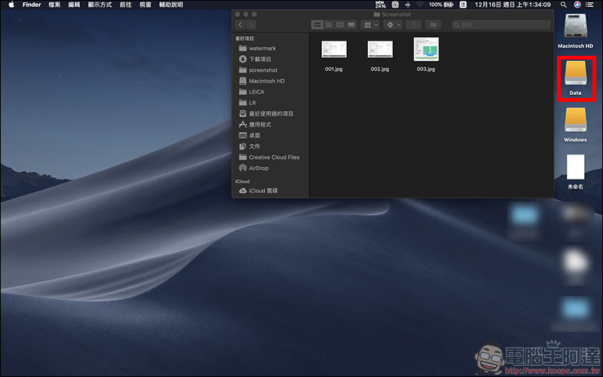The image size is (603, 377).
Task: Click the Share toolbar button
Action: (414, 25)
